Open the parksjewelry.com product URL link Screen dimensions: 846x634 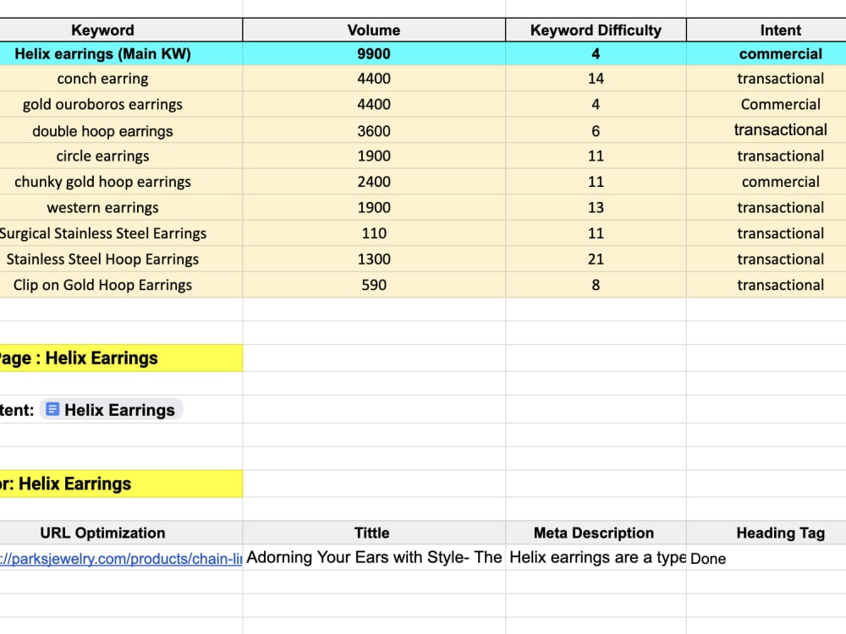pos(121,559)
